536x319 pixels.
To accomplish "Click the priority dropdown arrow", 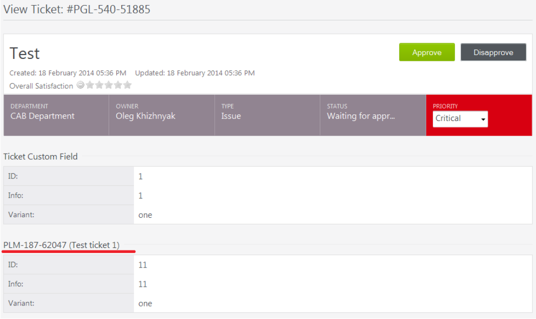I will tap(483, 119).
